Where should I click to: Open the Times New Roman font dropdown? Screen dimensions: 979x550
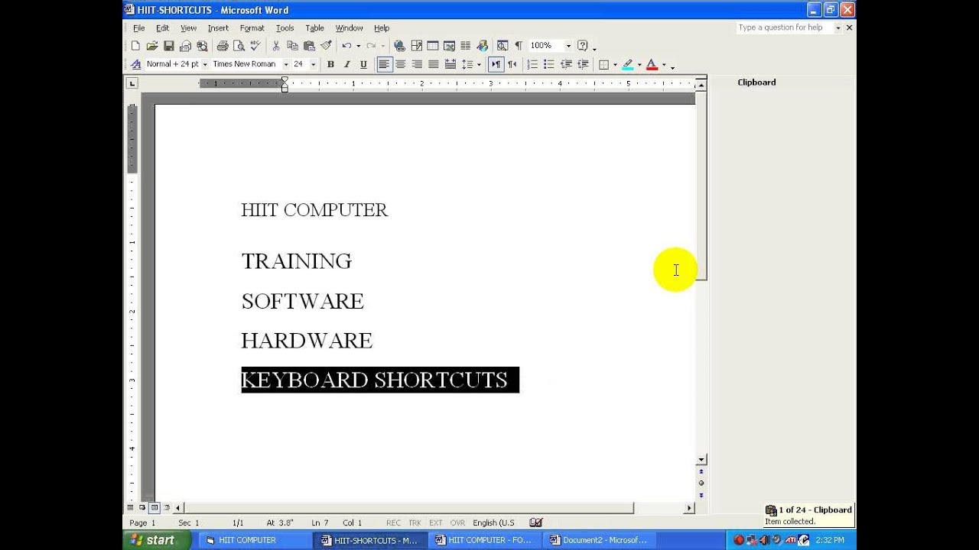(x=285, y=64)
